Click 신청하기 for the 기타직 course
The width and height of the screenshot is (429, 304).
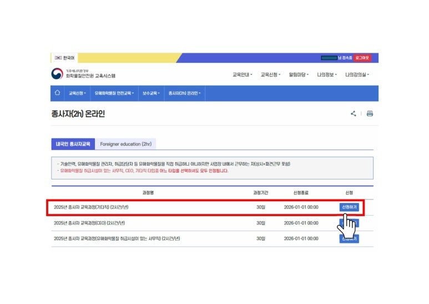349,207
